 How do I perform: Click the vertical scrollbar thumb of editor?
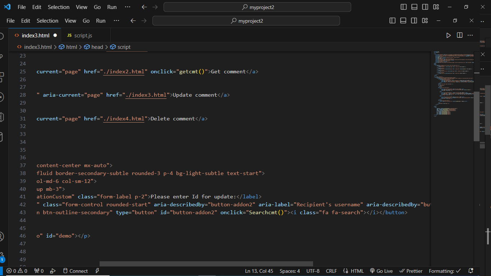(477, 116)
